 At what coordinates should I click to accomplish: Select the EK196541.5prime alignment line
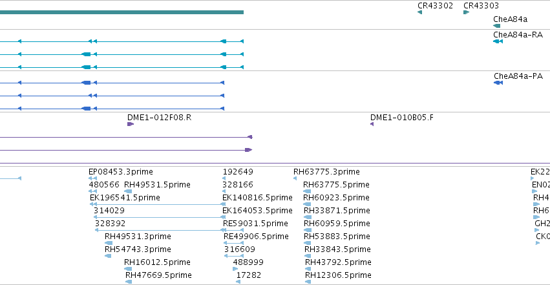pos(158,204)
